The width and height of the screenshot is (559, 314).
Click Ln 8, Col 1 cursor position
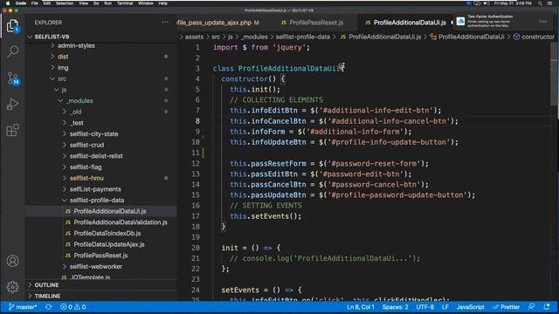(361, 307)
